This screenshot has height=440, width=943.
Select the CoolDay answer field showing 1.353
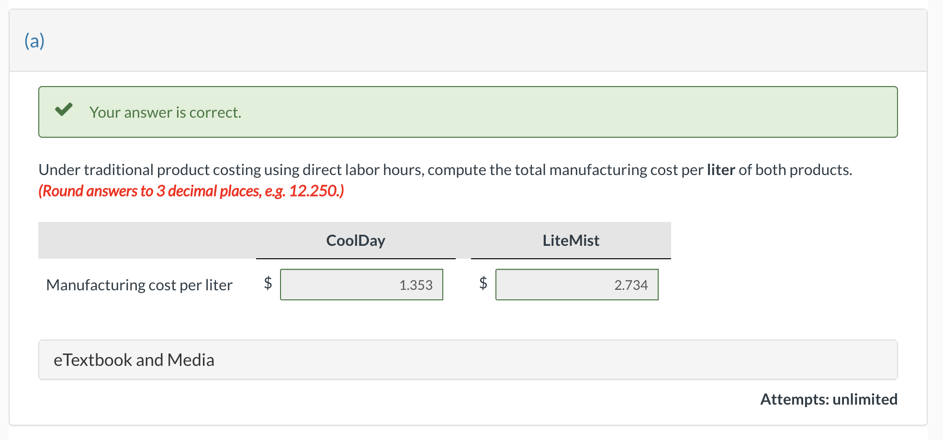361,285
